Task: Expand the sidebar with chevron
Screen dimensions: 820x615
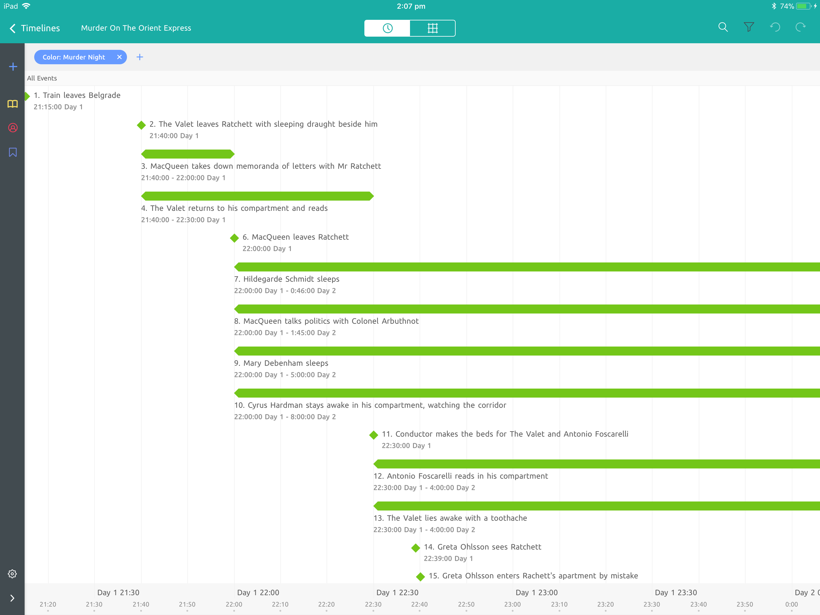Action: point(12,598)
